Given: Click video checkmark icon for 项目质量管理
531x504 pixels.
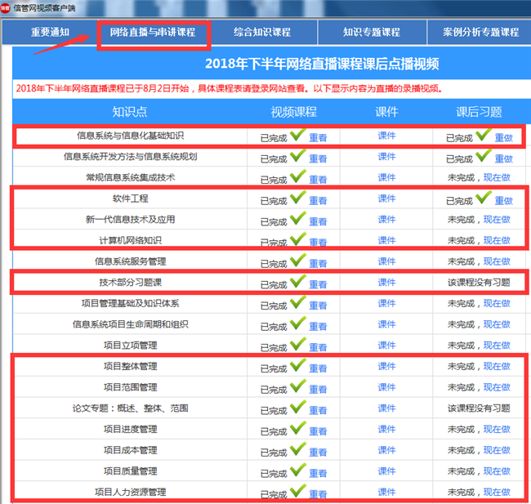Looking at the screenshot, I should [x=297, y=470].
